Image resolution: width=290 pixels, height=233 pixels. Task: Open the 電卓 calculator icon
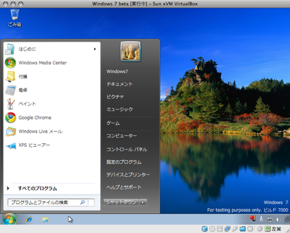click(x=10, y=90)
